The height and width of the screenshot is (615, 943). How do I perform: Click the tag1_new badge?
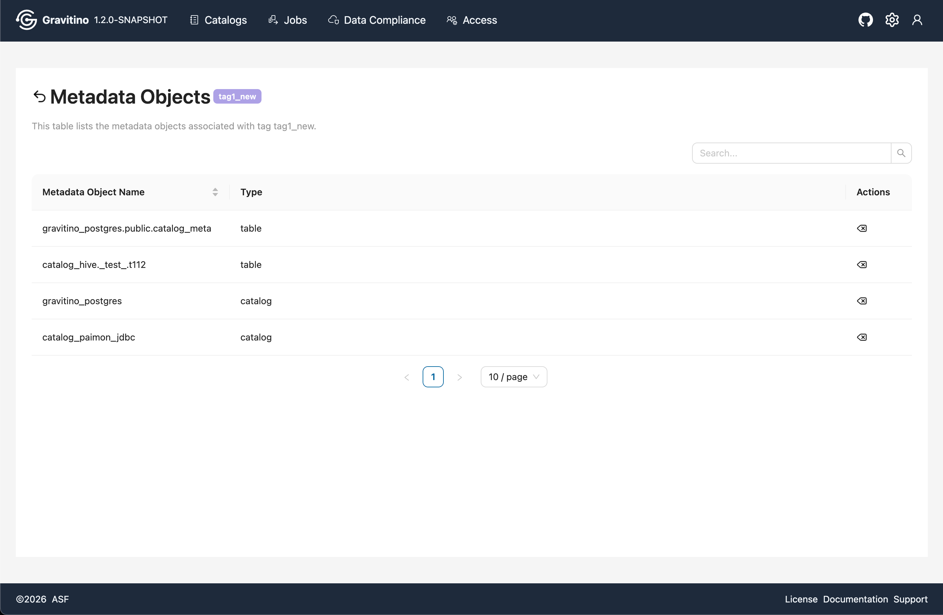pyautogui.click(x=237, y=96)
